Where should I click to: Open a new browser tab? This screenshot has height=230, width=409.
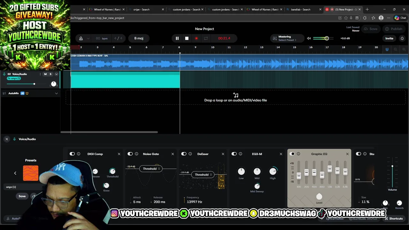pos(367,10)
